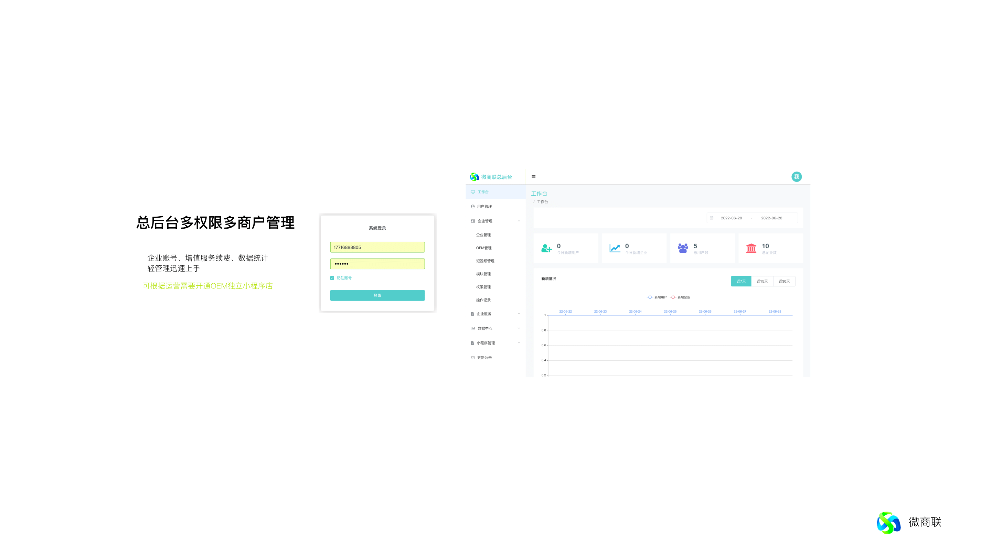
Task: Click the 企业管理 card icon
Action: (x=473, y=221)
